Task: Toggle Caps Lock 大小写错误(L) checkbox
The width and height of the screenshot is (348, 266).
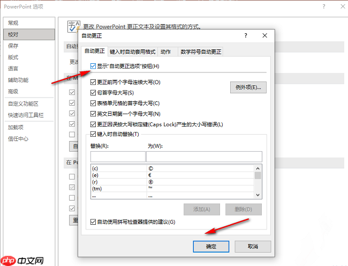Action: point(93,124)
